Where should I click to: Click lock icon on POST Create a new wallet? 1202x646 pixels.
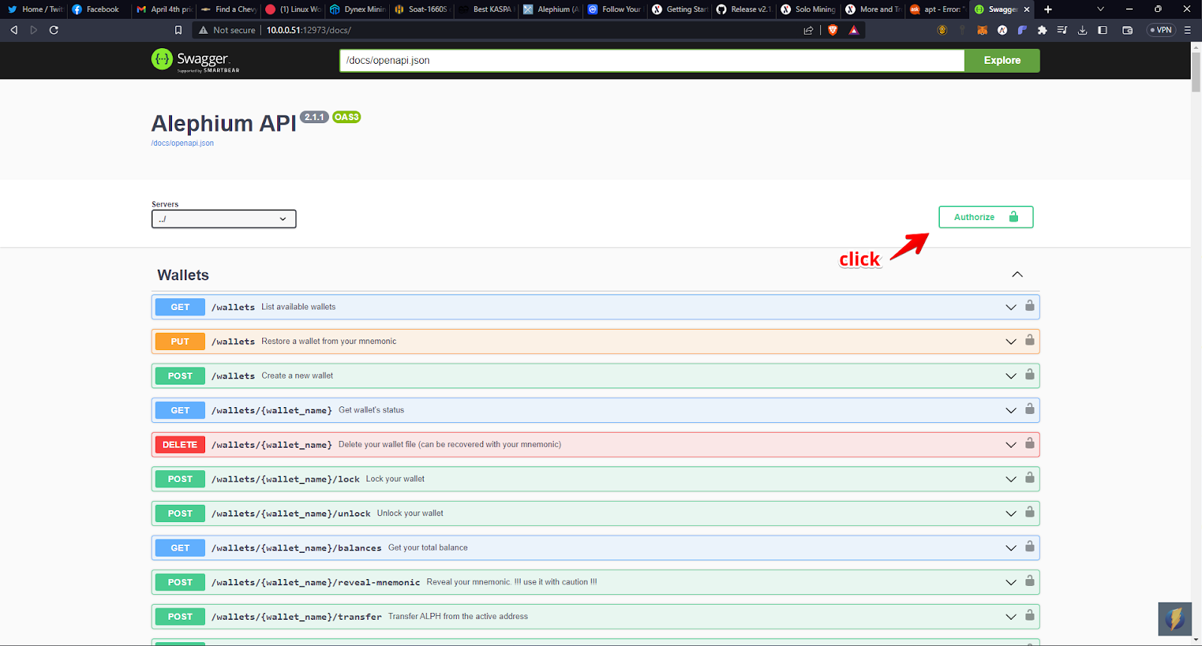click(1030, 375)
